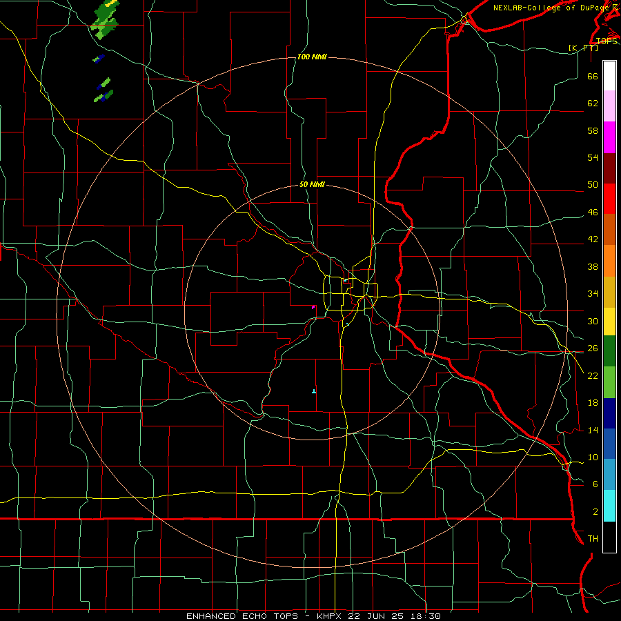Image resolution: width=621 pixels, height=621 pixels.
Task: Click the '14' legend value
Action: [593, 430]
